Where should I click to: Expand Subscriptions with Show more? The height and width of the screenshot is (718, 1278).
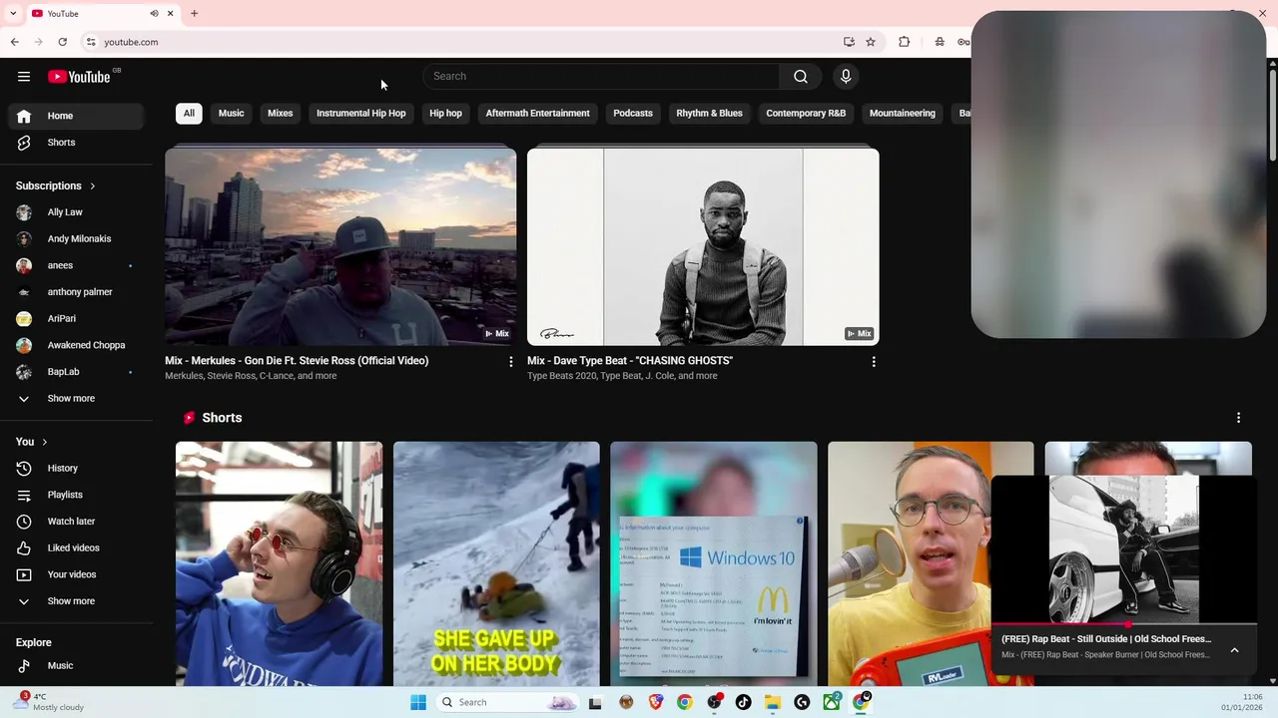77,399
